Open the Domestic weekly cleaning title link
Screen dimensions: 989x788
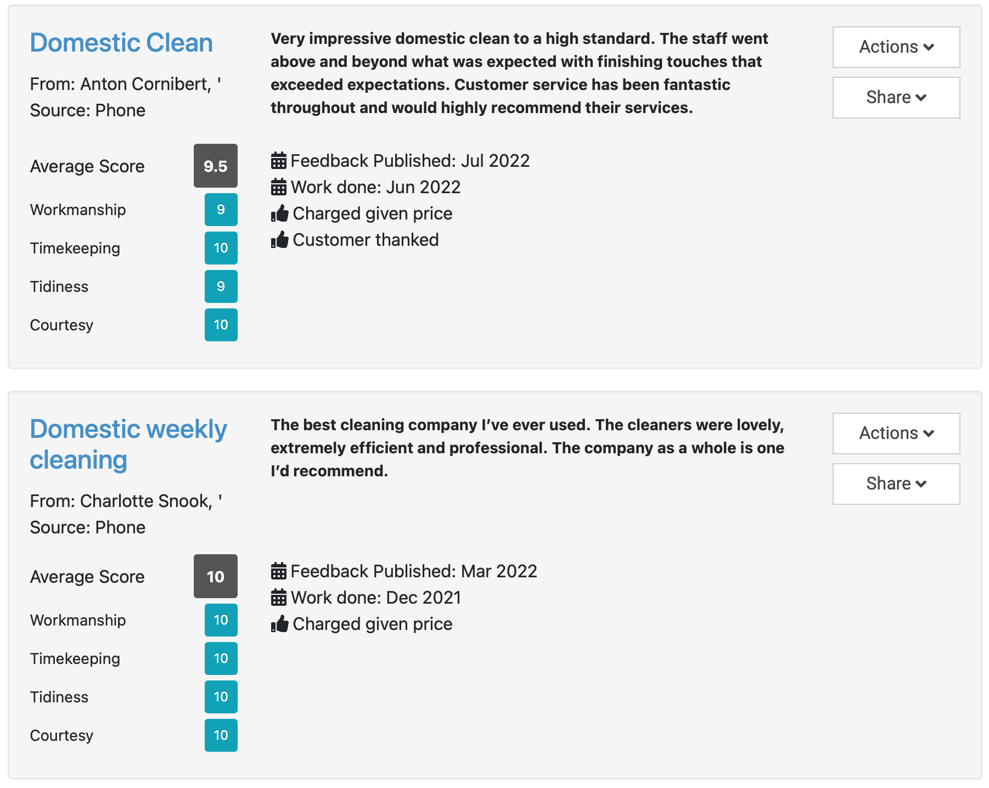pyautogui.click(x=128, y=444)
